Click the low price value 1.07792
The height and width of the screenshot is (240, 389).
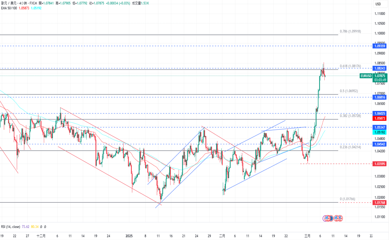pyautogui.click(x=81, y=4)
